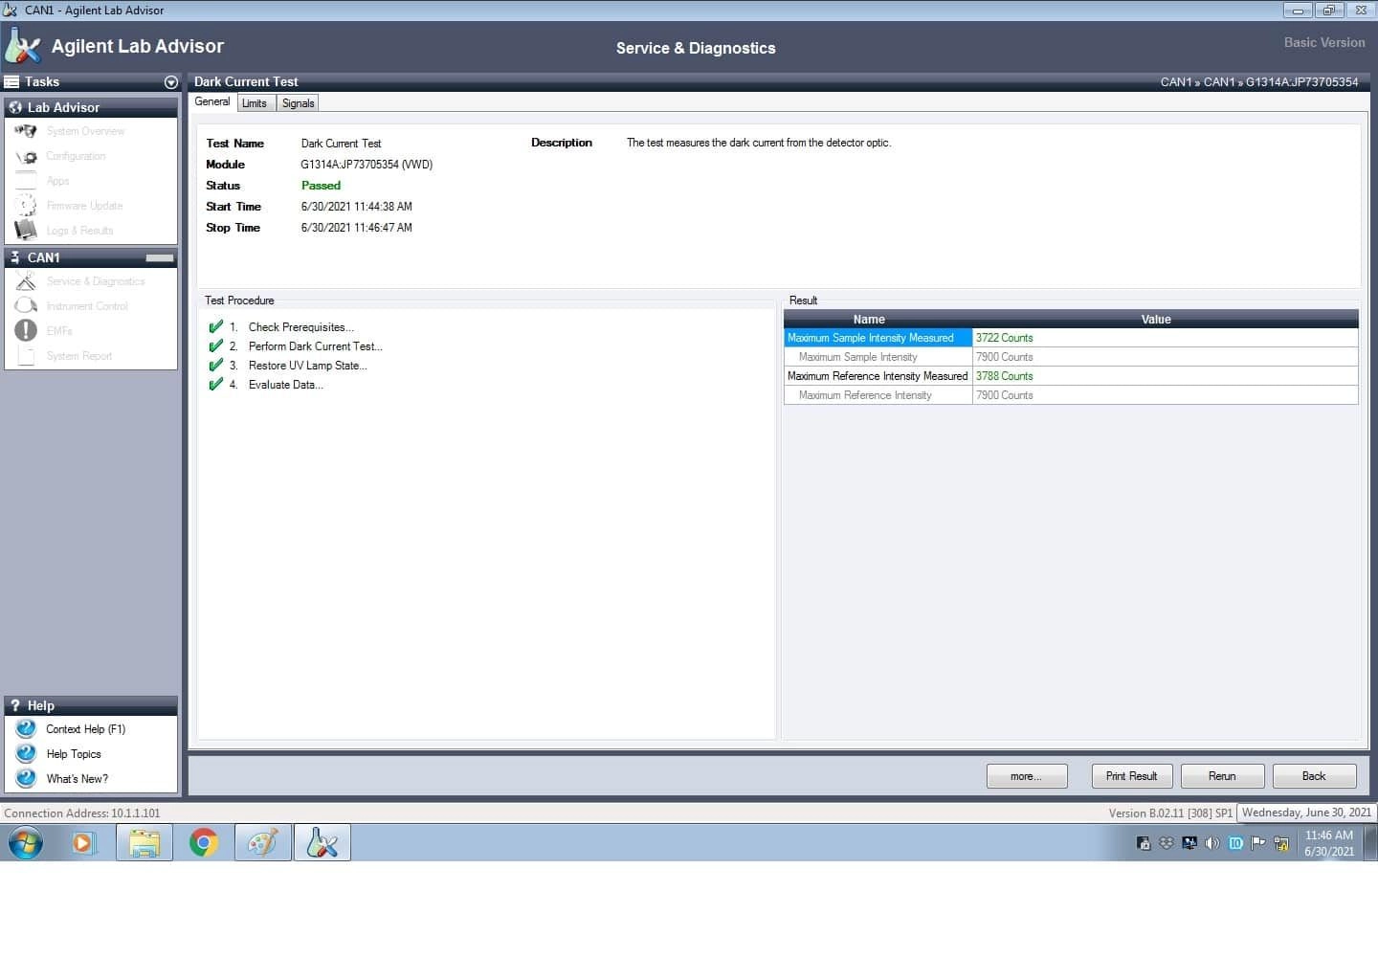Click the What's New question icon

(26, 779)
